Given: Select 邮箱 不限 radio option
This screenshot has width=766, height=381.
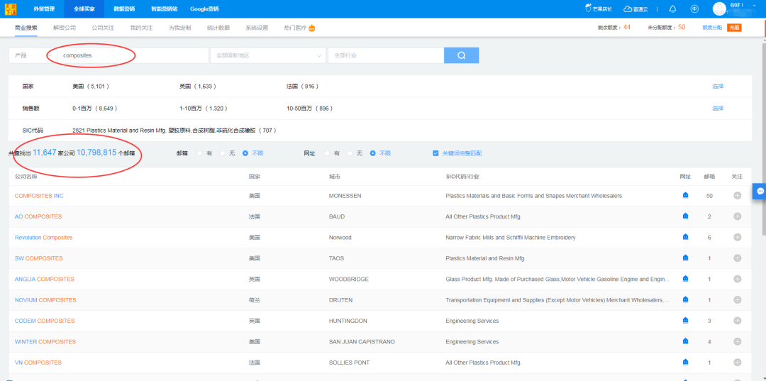Looking at the screenshot, I should pyautogui.click(x=245, y=153).
